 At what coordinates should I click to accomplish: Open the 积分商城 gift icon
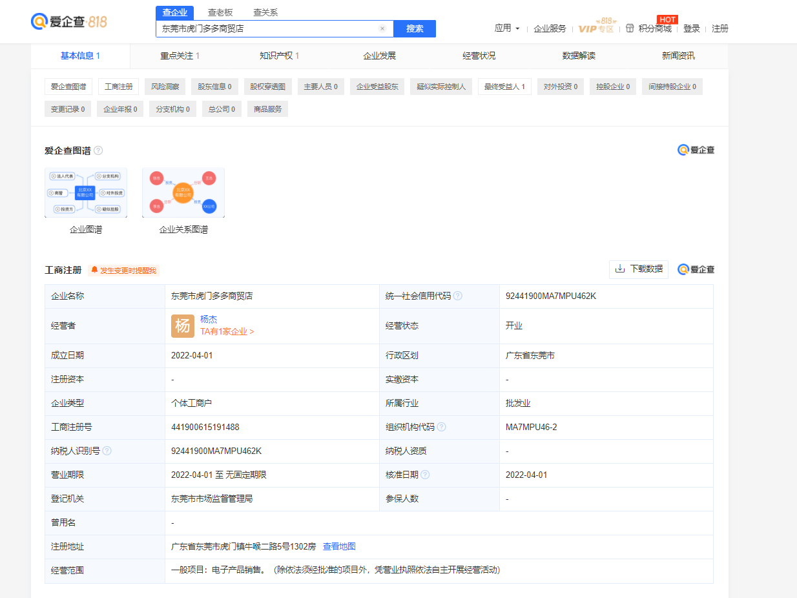tap(630, 29)
